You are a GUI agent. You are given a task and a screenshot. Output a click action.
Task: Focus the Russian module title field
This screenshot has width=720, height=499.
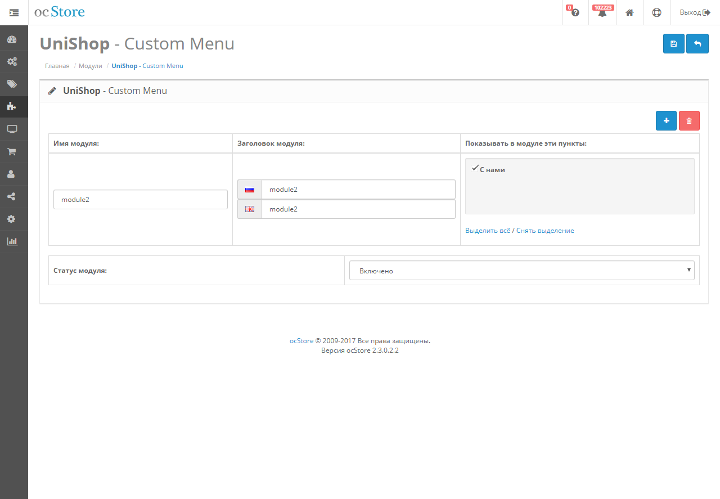click(x=358, y=190)
